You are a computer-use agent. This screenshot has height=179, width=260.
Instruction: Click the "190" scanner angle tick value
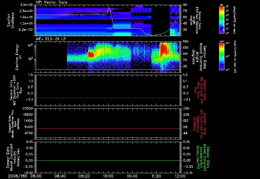(x=186, y=41)
